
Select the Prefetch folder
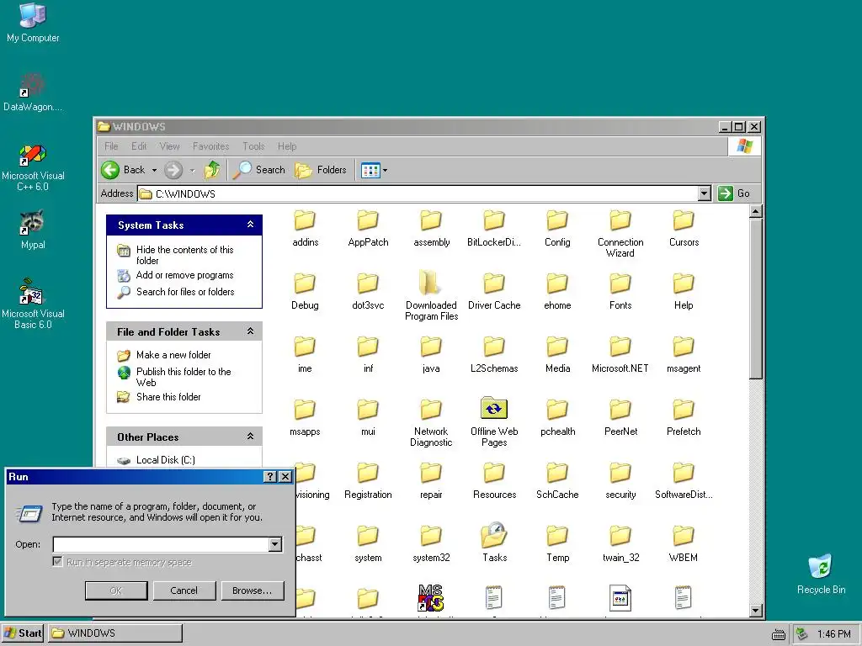pos(684,418)
